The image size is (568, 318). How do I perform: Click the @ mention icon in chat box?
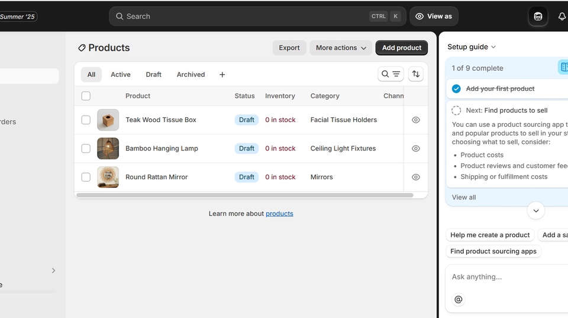[x=458, y=300]
